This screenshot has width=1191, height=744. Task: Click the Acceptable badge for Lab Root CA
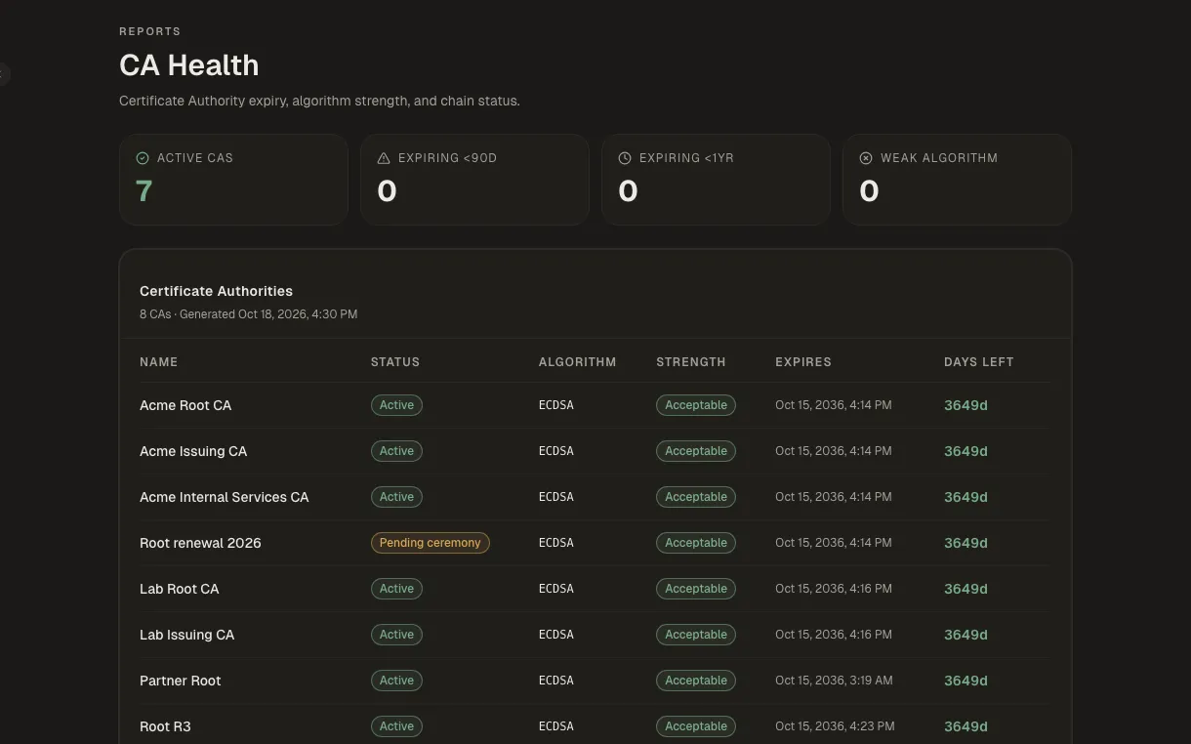[696, 589]
